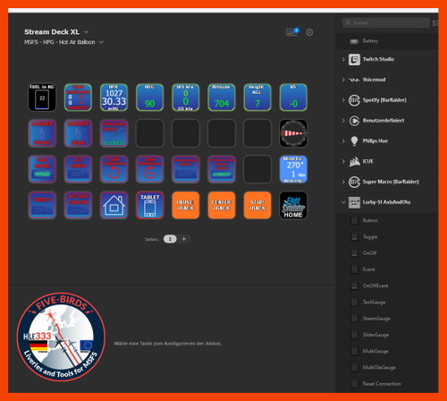
Task: Click the VS vertical speed key
Action: (x=293, y=98)
